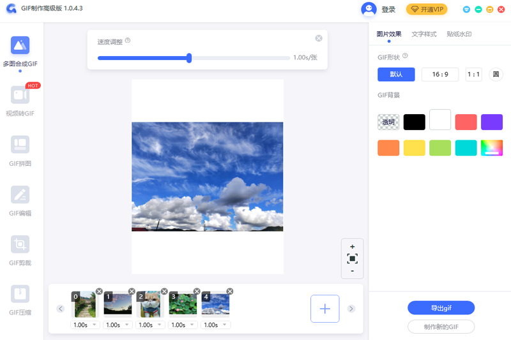This screenshot has width=511, height=340.
Task: Choose the 1:1 GIF shape
Action: tap(473, 75)
